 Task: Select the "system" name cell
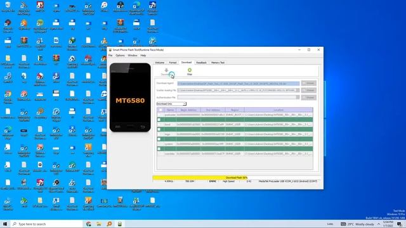[170, 144]
